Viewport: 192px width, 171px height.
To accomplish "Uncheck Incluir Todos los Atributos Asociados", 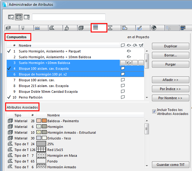I will [154, 112].
